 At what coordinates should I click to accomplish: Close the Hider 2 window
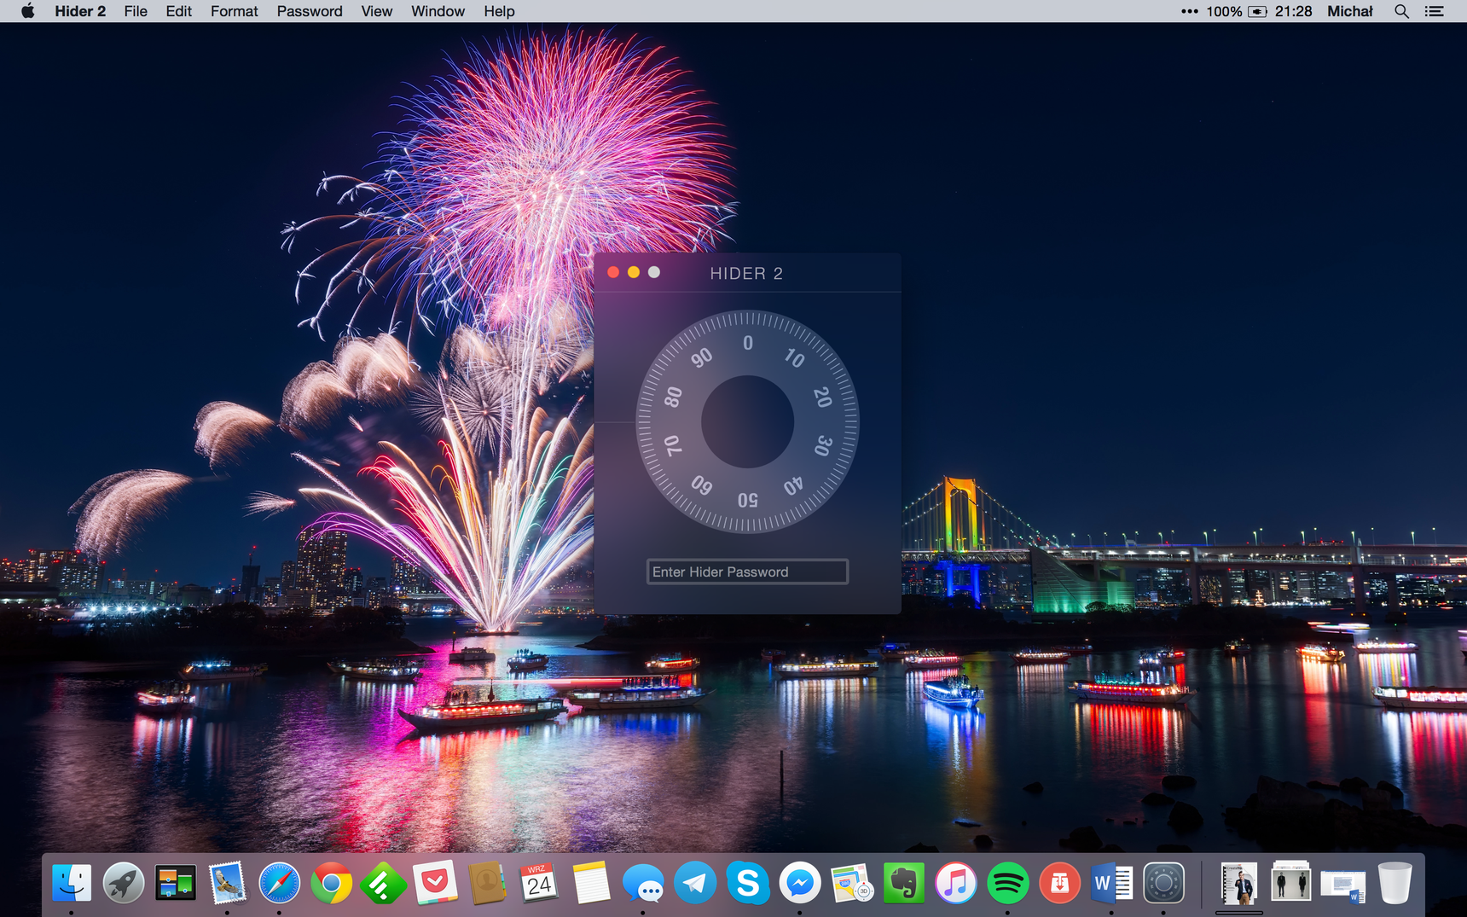613,272
